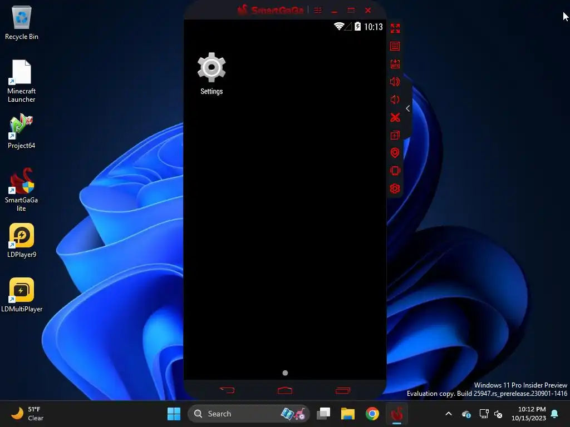Click the OneDrive cloud tray icon
This screenshot has width=570, height=427.
click(x=466, y=414)
